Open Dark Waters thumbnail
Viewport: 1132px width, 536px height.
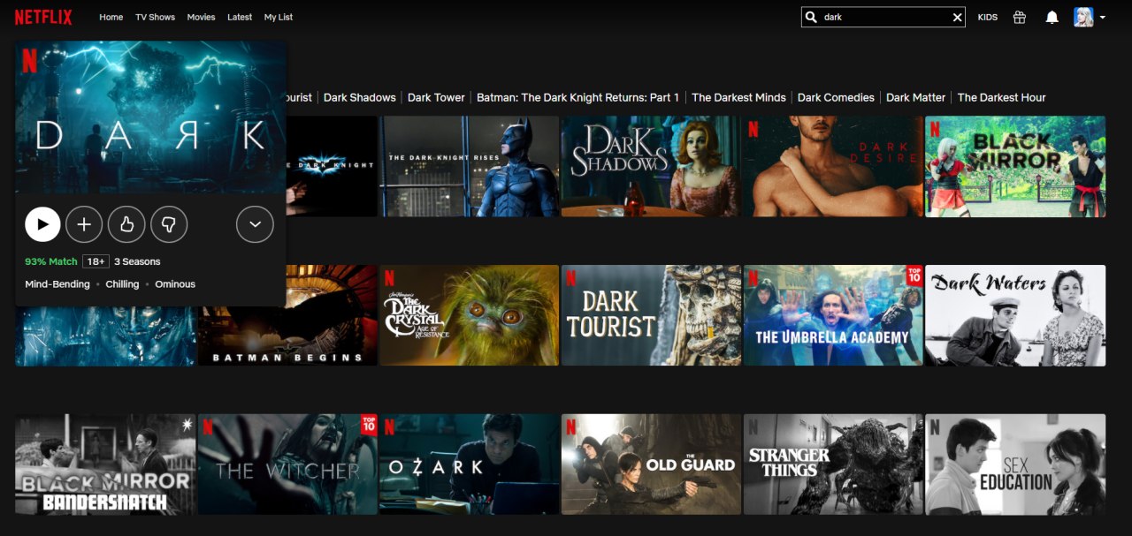pos(1015,315)
